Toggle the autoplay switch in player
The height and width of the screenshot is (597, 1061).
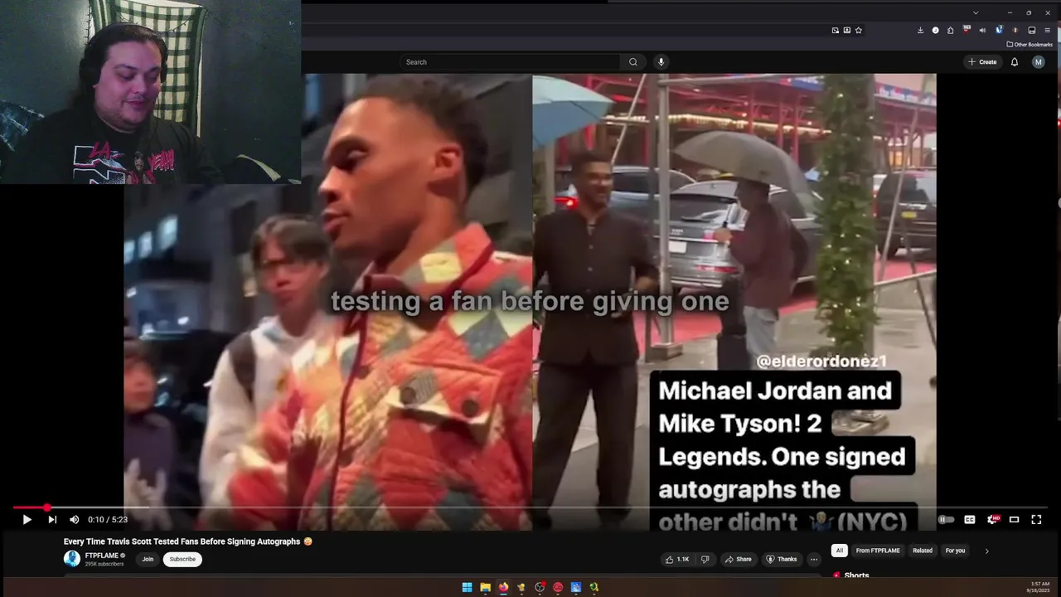tap(946, 520)
